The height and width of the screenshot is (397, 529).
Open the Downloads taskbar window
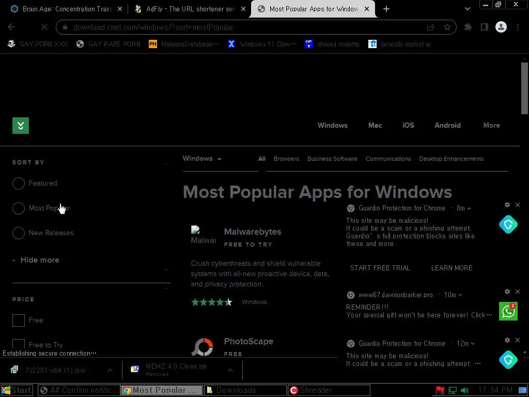tap(245, 390)
